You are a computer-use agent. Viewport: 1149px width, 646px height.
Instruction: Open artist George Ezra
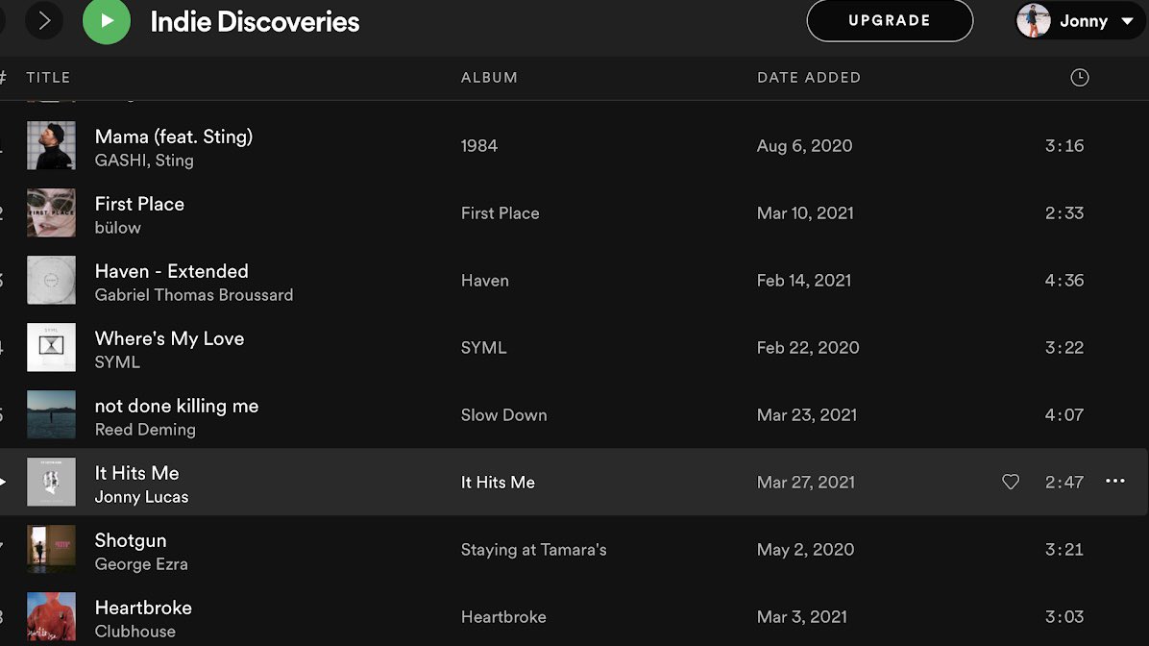click(x=140, y=564)
